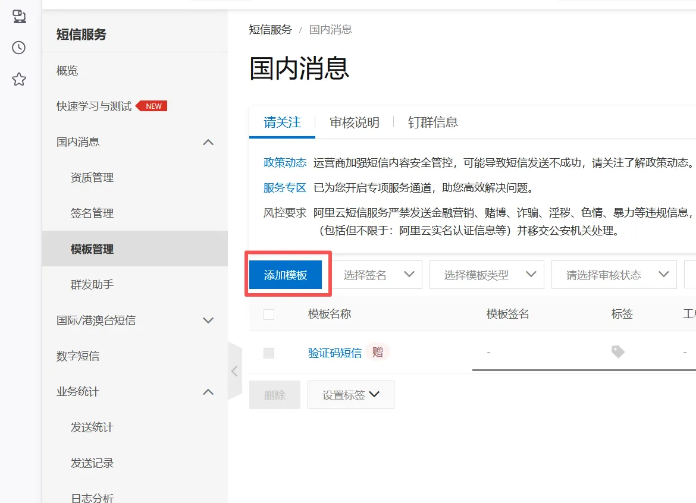Switch to the 钉群信息 tab

coord(433,122)
